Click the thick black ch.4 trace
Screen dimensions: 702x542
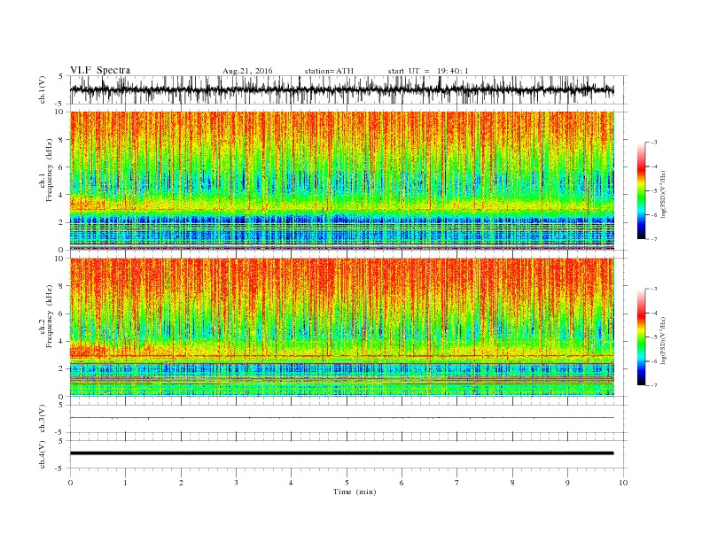[x=342, y=453]
